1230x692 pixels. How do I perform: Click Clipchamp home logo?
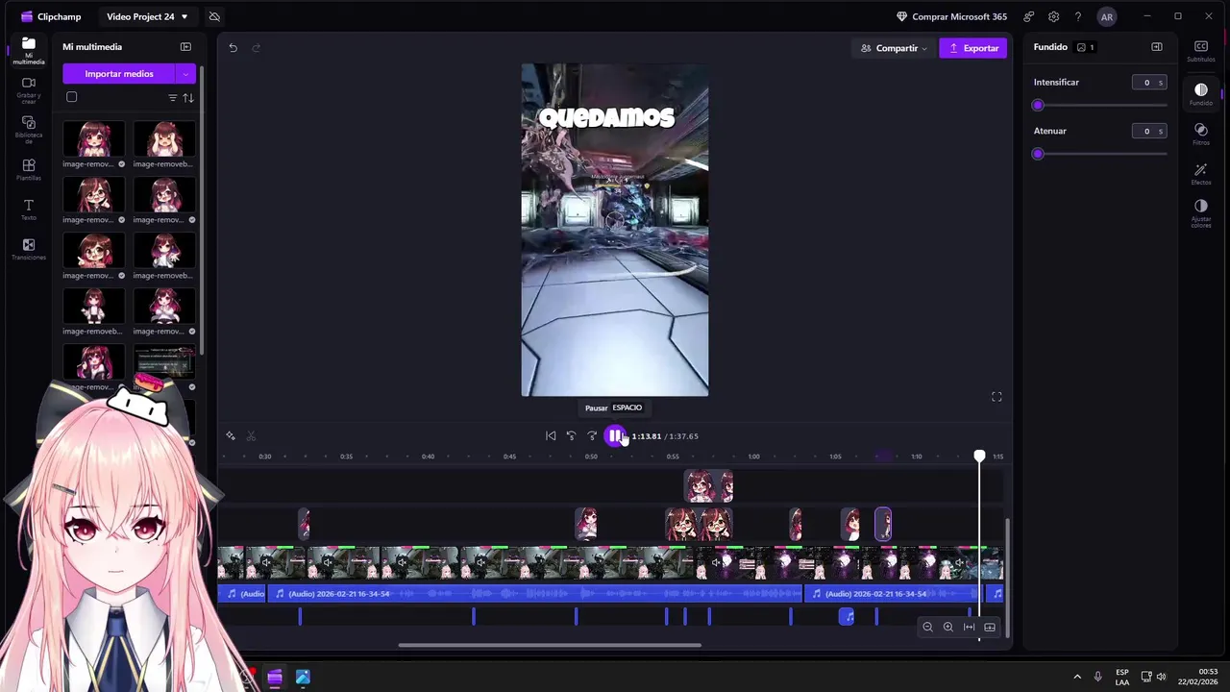coord(51,16)
